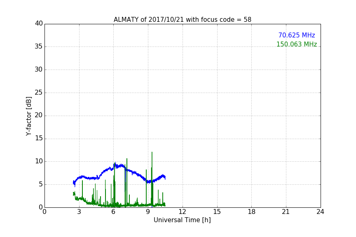Click the plot title 'ALMATY of 2017/10/21 with focus code = 58'
Viewport: 356px width, 237px height.
pyautogui.click(x=182, y=20)
